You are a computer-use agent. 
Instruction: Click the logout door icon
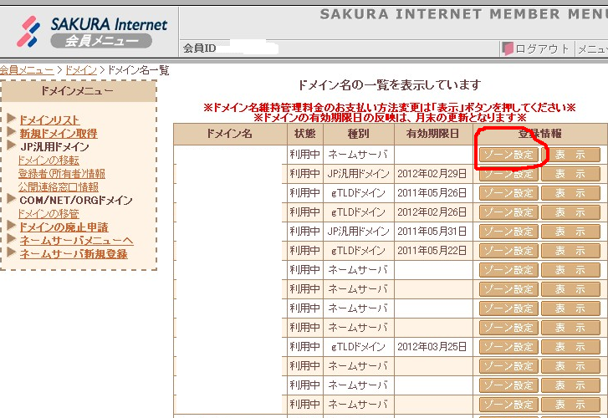[507, 49]
